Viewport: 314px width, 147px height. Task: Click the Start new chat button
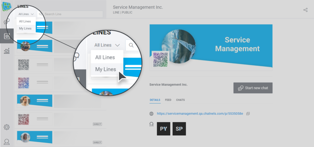click(x=253, y=88)
